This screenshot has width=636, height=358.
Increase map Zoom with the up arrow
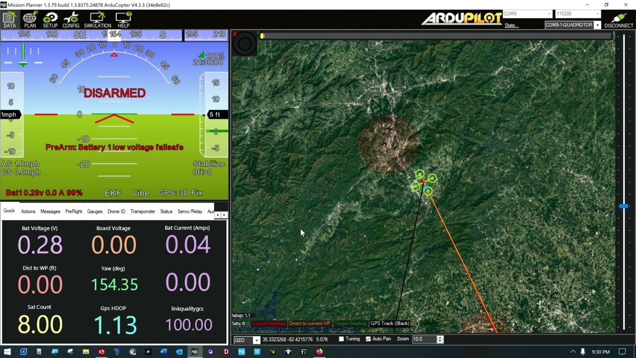click(440, 337)
